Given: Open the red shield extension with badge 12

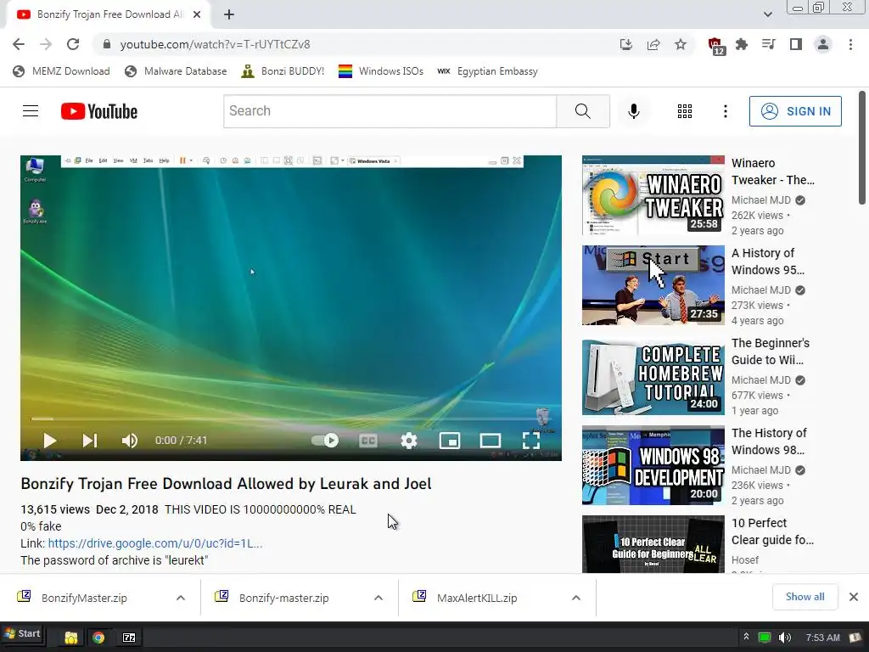Looking at the screenshot, I should 715,46.
